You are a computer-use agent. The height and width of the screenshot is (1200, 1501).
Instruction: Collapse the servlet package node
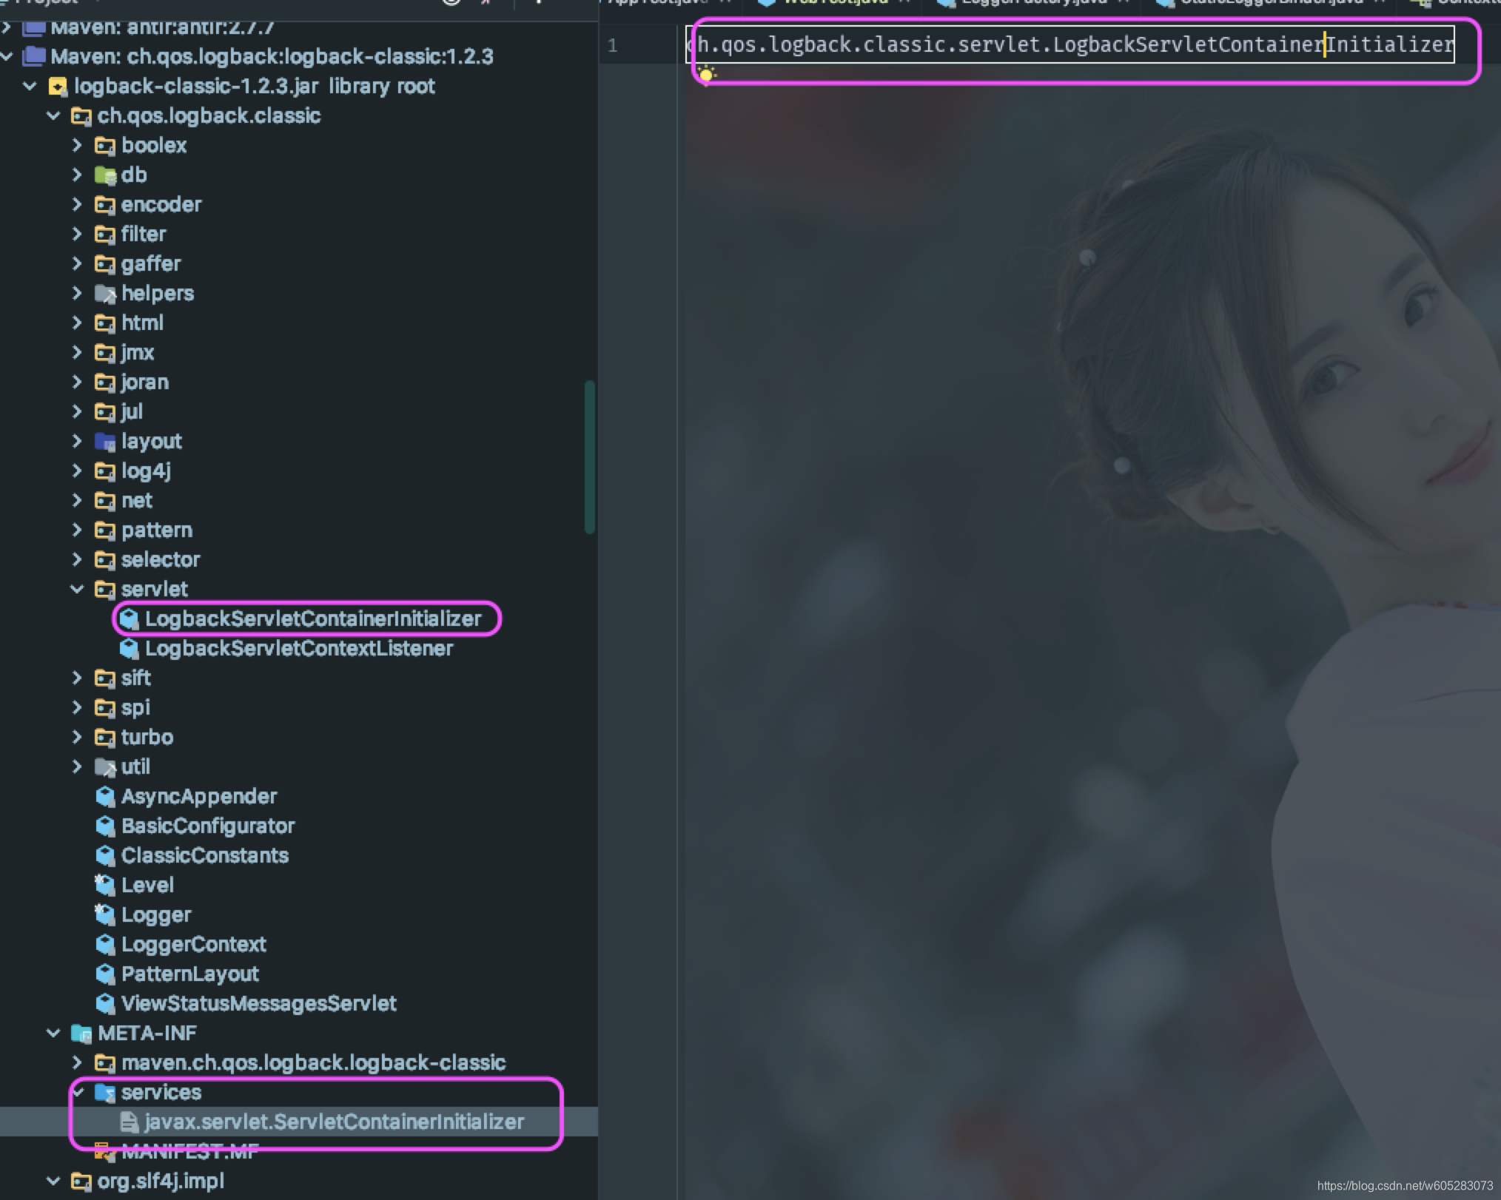click(x=77, y=590)
